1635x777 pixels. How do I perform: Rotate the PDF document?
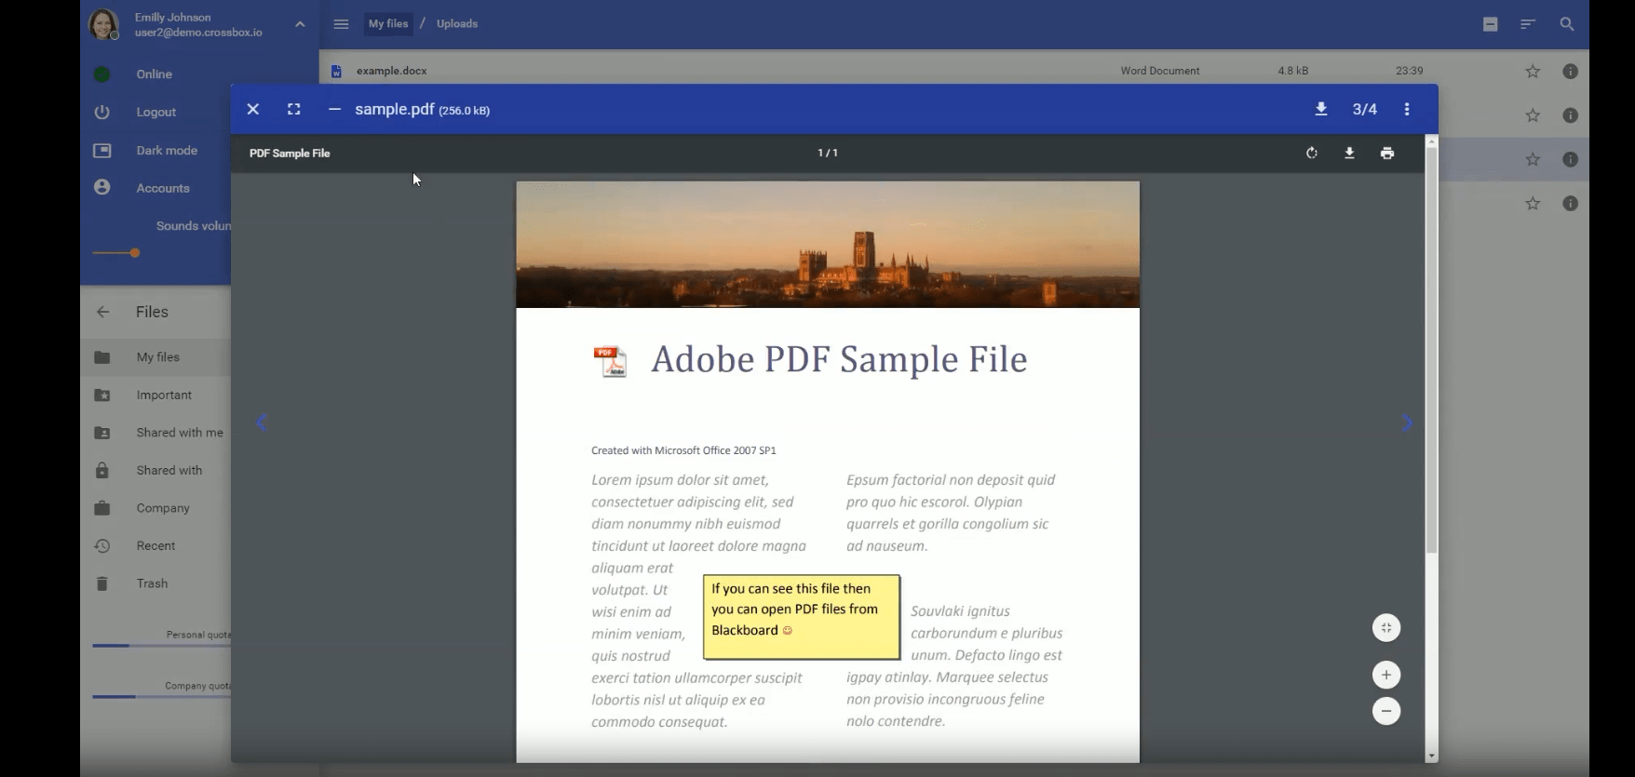pos(1312,153)
